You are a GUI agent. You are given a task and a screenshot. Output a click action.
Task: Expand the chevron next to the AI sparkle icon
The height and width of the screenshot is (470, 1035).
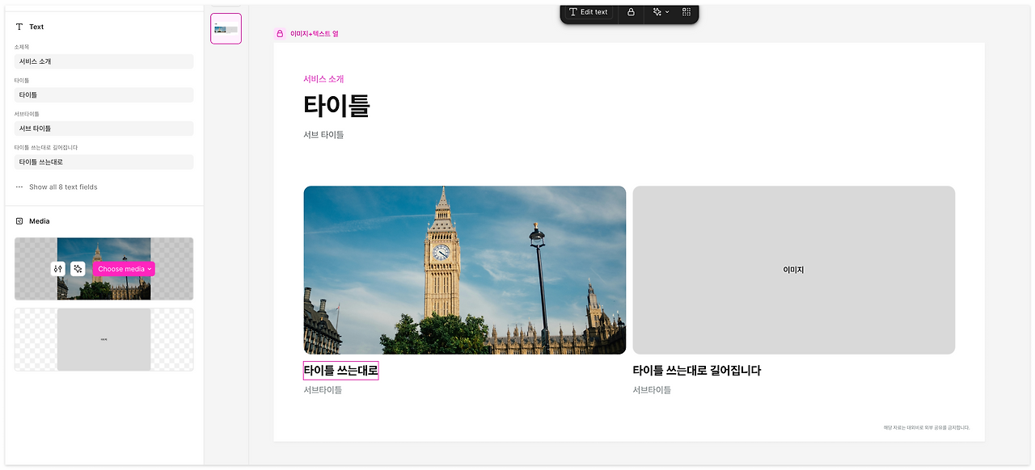(x=668, y=11)
